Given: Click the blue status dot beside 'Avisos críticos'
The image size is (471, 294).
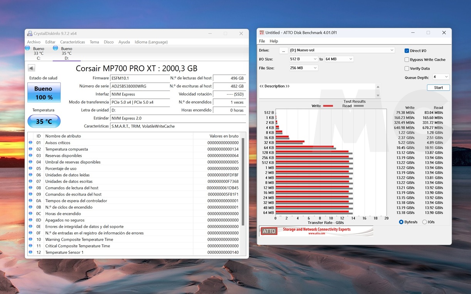Looking at the screenshot, I should pyautogui.click(x=30, y=143).
